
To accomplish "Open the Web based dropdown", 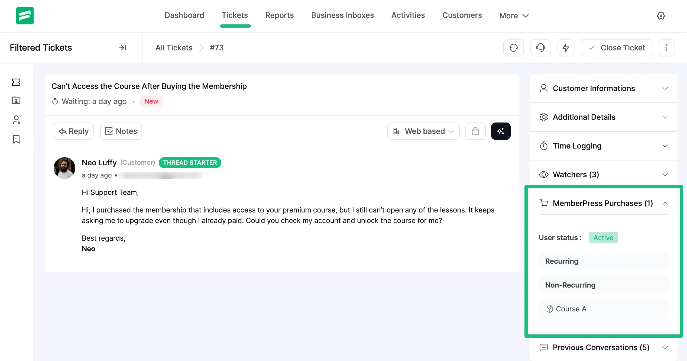I will tap(423, 131).
